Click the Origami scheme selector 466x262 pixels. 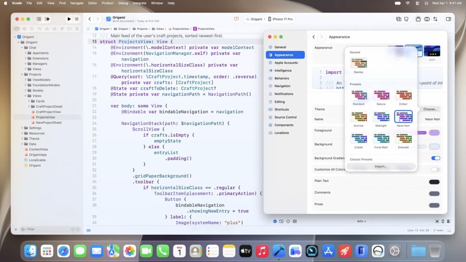[x=254, y=19]
